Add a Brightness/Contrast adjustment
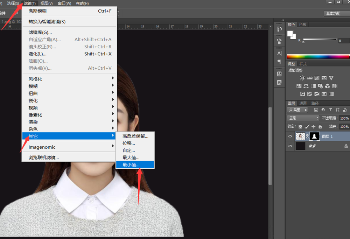The height and width of the screenshot is (239, 350). click(x=302, y=78)
